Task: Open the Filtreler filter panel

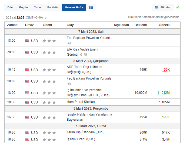Action: [x=163, y=8]
